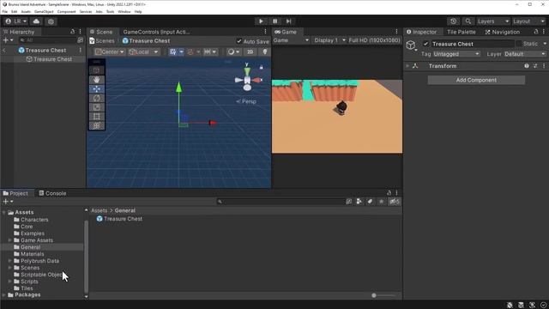Open Game view three-dot options menu
The width and height of the screenshot is (549, 309).
tap(396, 32)
